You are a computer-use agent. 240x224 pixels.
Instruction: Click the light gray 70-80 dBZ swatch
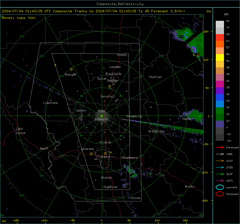click(220, 24)
